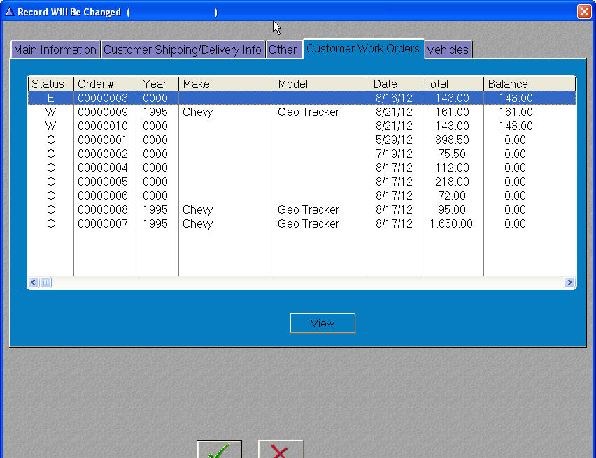596x458 pixels.
Task: Open the Customer Shipping/Delivery Info tab
Action: tap(183, 50)
